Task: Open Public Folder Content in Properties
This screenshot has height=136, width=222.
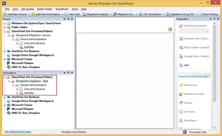Action: click(x=194, y=47)
